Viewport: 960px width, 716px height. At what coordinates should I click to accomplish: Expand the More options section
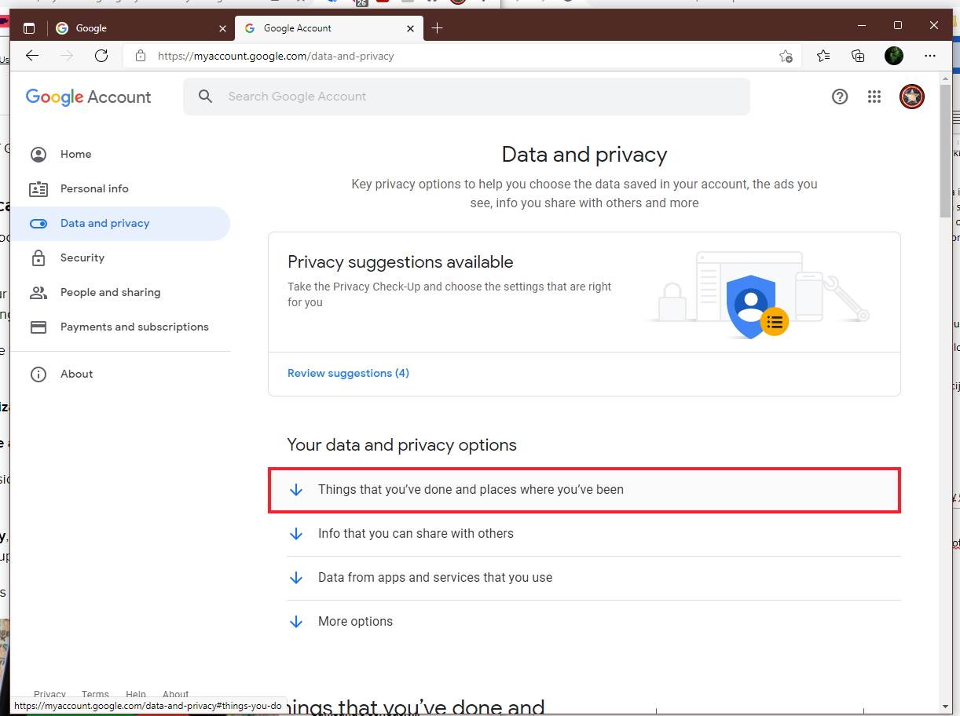point(355,621)
